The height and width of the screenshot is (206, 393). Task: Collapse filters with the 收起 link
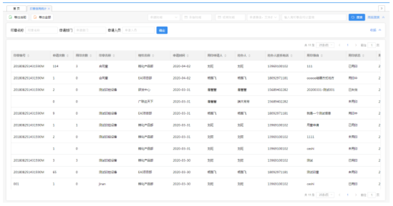tap(375, 30)
